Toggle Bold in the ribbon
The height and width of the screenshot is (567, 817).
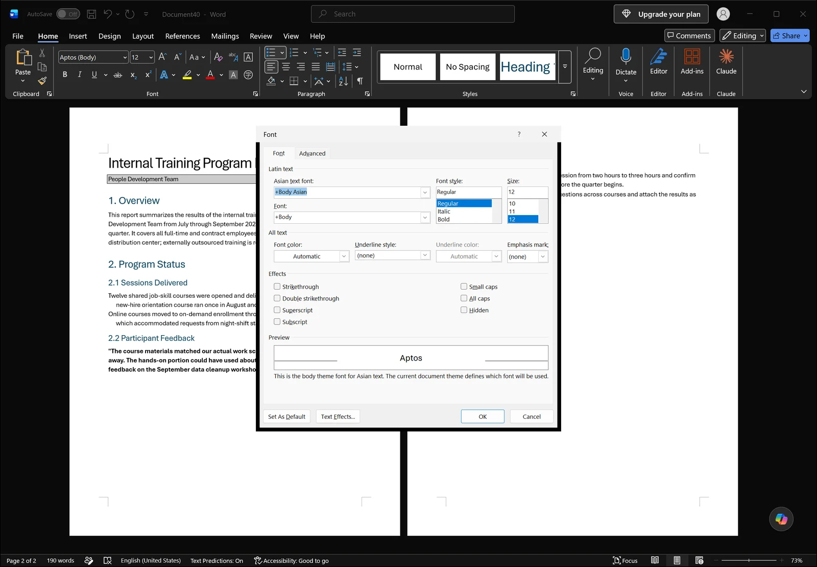click(x=65, y=75)
